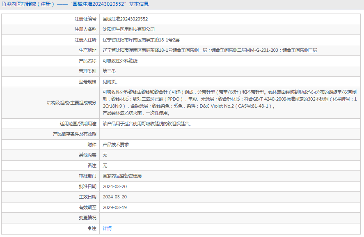Click the document icon before 境内医疗器械 title
The width and height of the screenshot is (364, 237).
pos(4,4)
